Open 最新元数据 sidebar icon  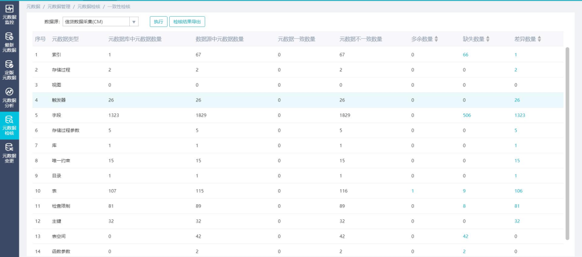(x=10, y=42)
